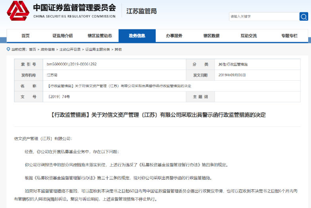
Task: Follow the 其他 breadcrumb link
Action: [118, 49]
